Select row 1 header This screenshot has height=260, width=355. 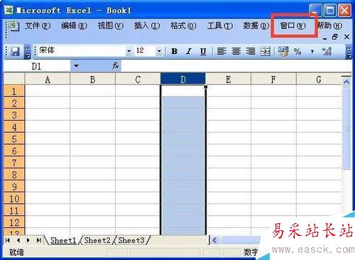14,91
